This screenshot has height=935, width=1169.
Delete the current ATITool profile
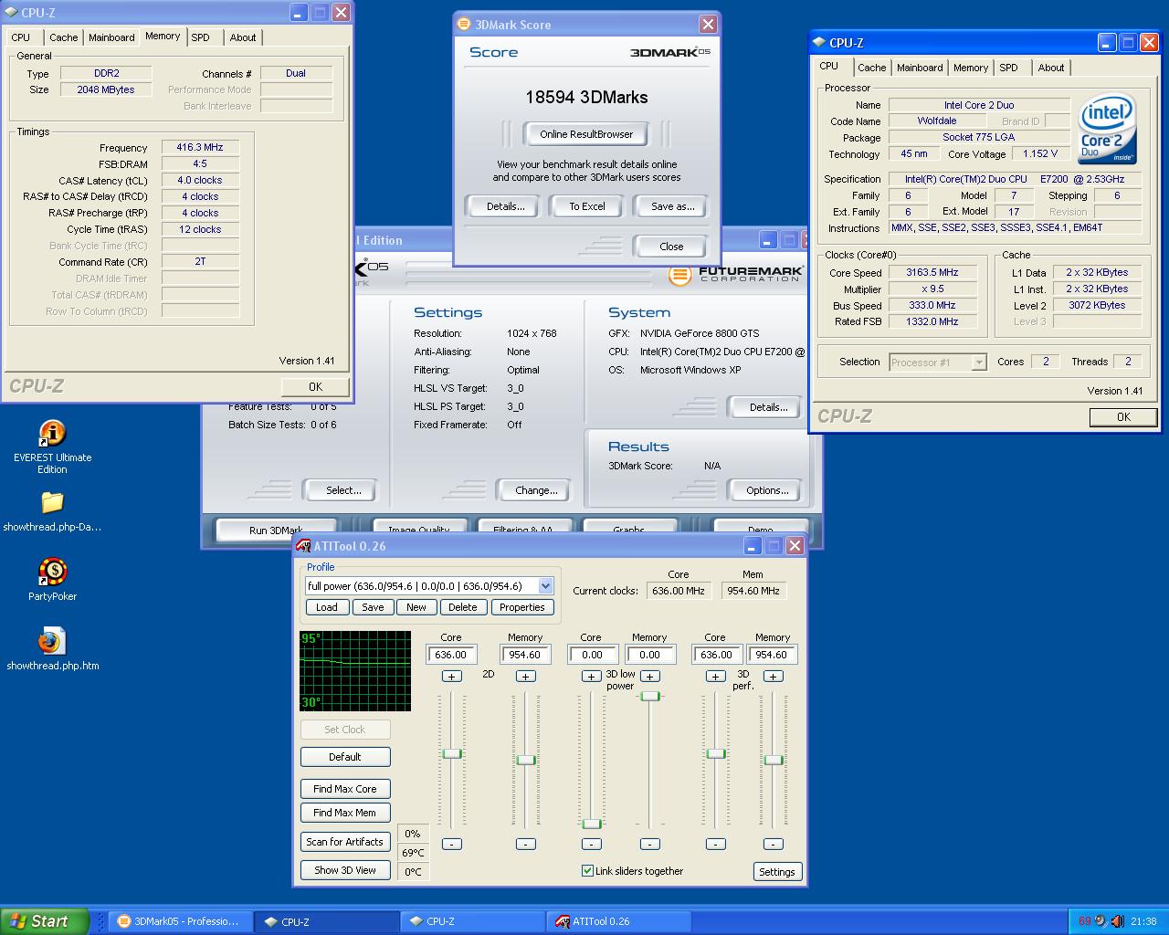point(463,607)
